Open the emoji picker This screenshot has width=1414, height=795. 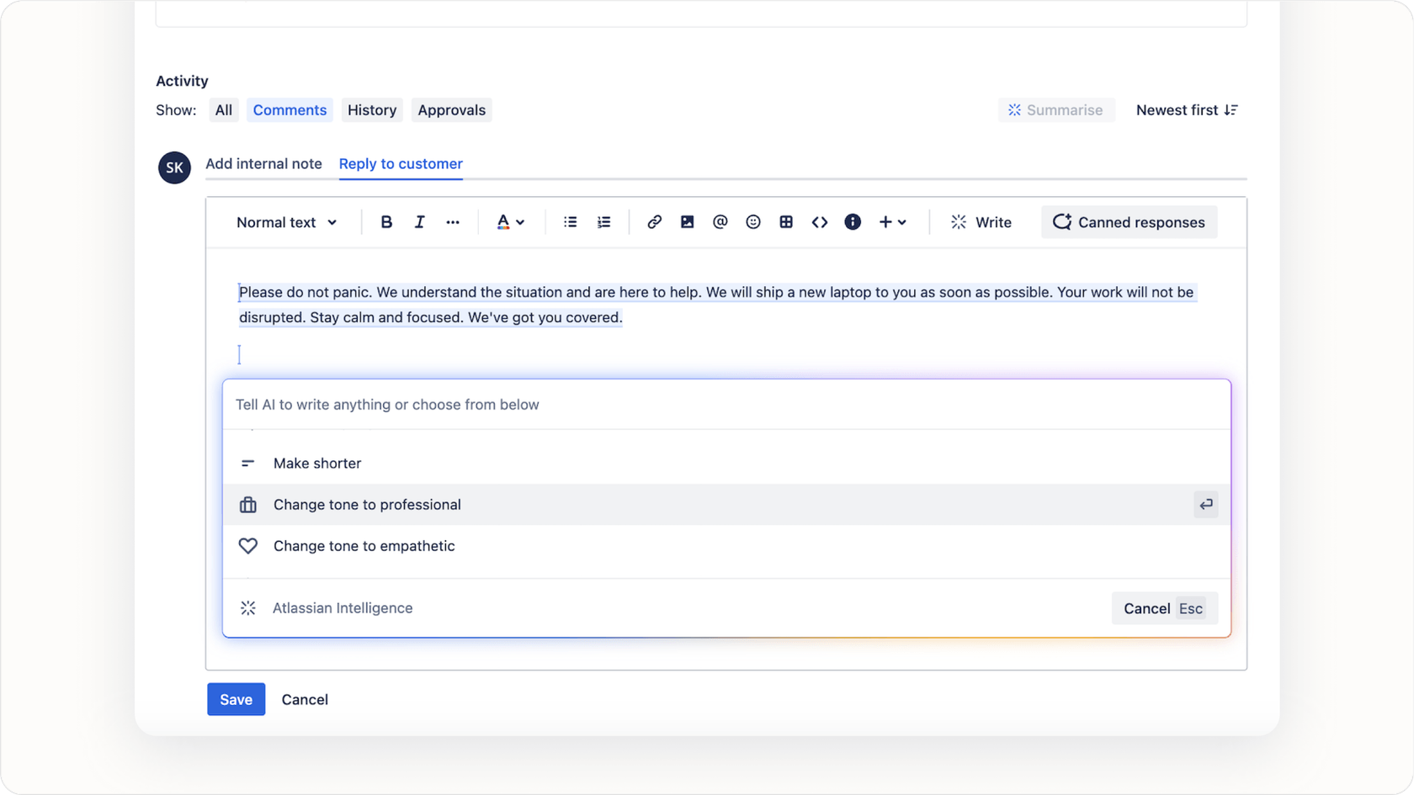tap(752, 222)
